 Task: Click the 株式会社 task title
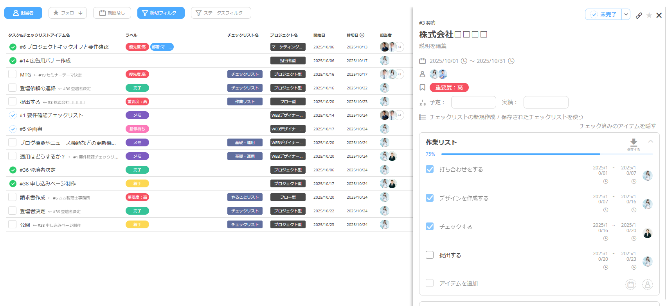(453, 34)
